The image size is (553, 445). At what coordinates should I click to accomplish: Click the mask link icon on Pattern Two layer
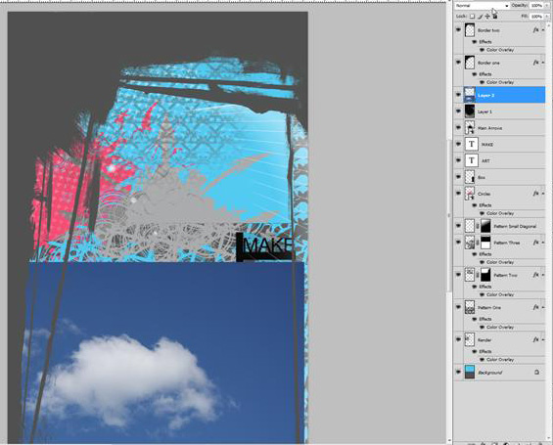pyautogui.click(x=478, y=275)
